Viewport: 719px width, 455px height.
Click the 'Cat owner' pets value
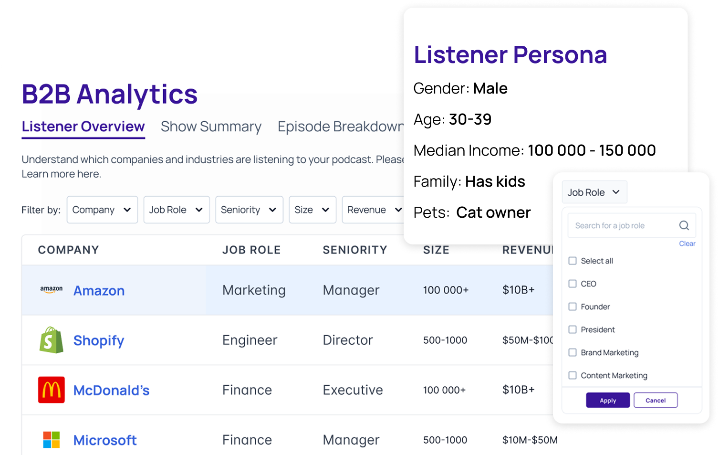click(x=493, y=212)
